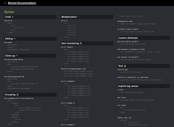Select the "Text: {}" section header
174x127 pixels.
coord(144,66)
